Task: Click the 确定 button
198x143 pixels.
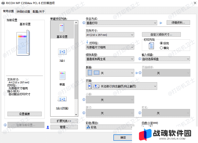Action: (123, 137)
